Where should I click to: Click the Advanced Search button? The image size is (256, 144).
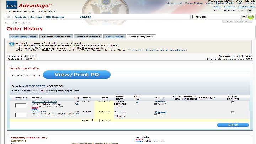coord(237,21)
